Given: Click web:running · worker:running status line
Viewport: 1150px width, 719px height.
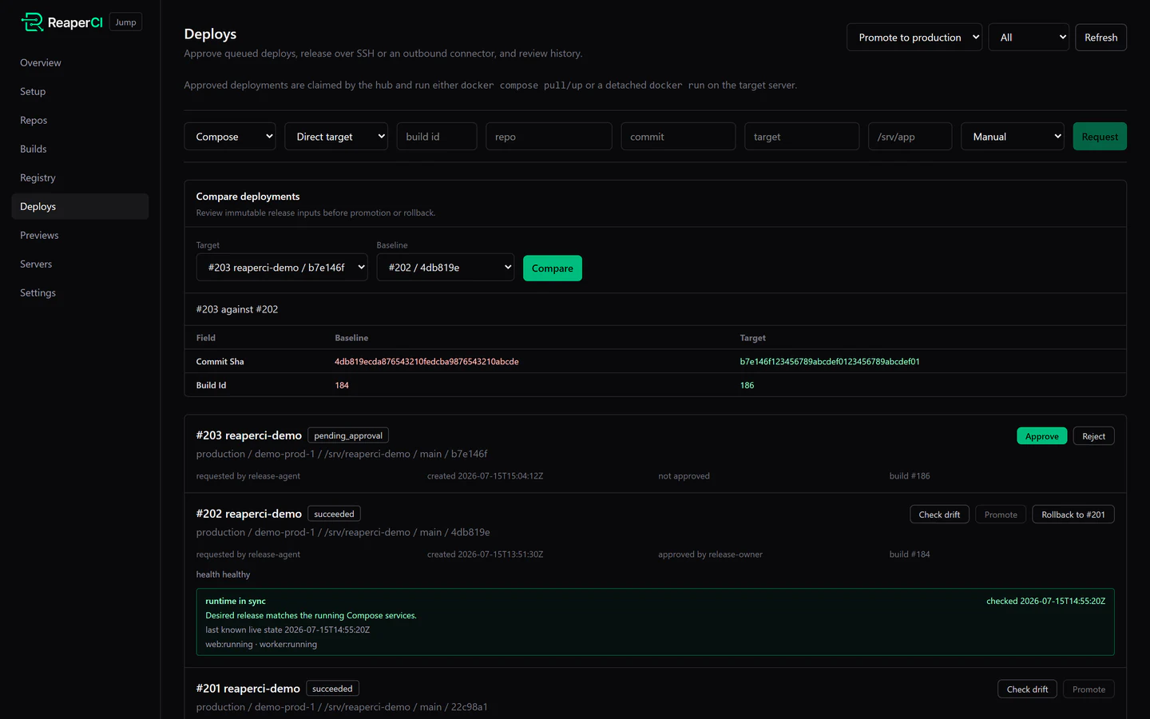Looking at the screenshot, I should [x=261, y=644].
